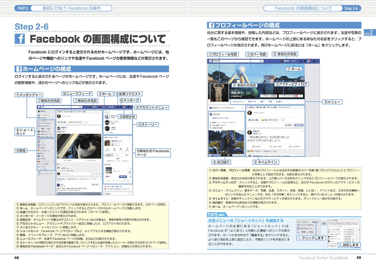Click the search magnifier in the home page screenshot

pos(80,107)
